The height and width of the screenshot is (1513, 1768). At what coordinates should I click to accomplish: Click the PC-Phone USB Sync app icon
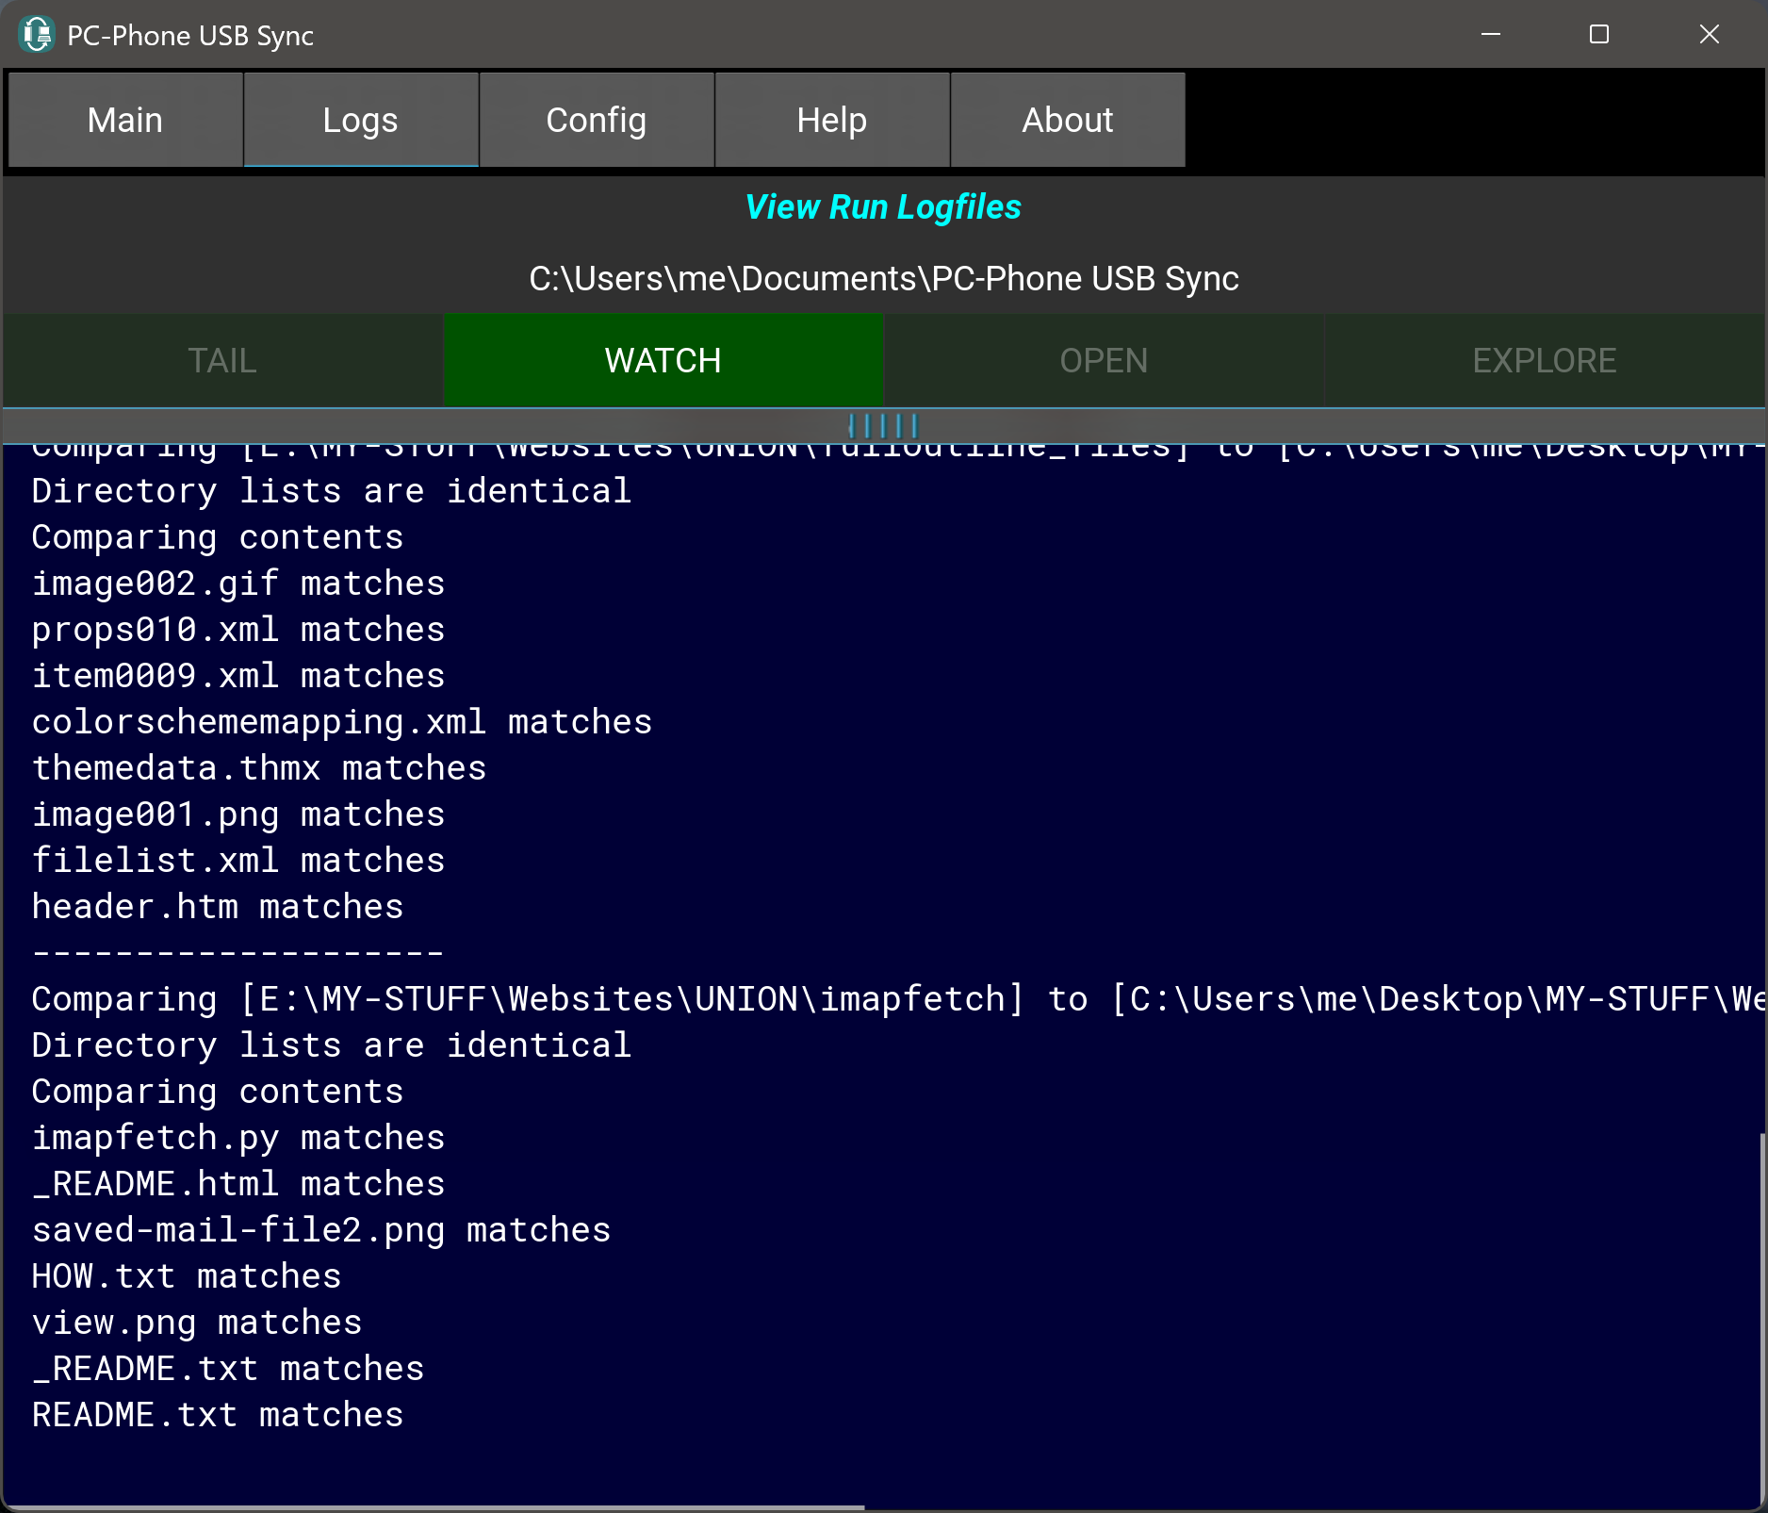(x=37, y=35)
